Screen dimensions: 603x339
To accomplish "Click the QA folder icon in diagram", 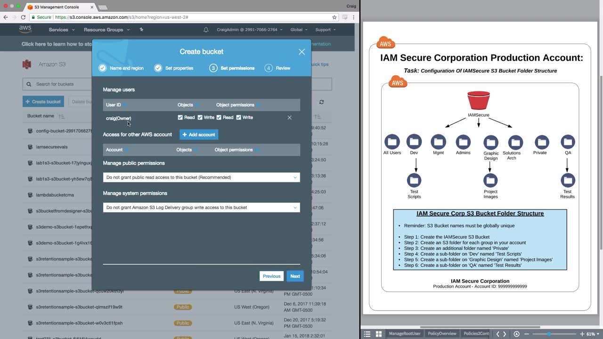I will pyautogui.click(x=568, y=141).
